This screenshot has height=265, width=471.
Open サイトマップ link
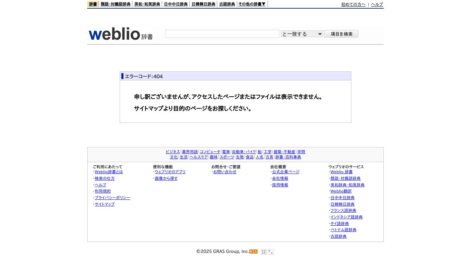tap(104, 204)
